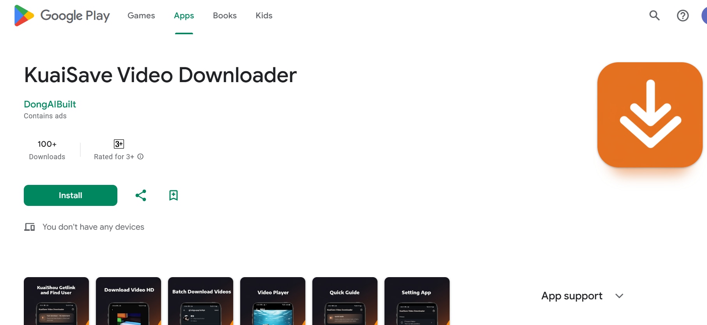Open the Quick Guide screenshot
This screenshot has width=707, height=325.
pyautogui.click(x=345, y=301)
